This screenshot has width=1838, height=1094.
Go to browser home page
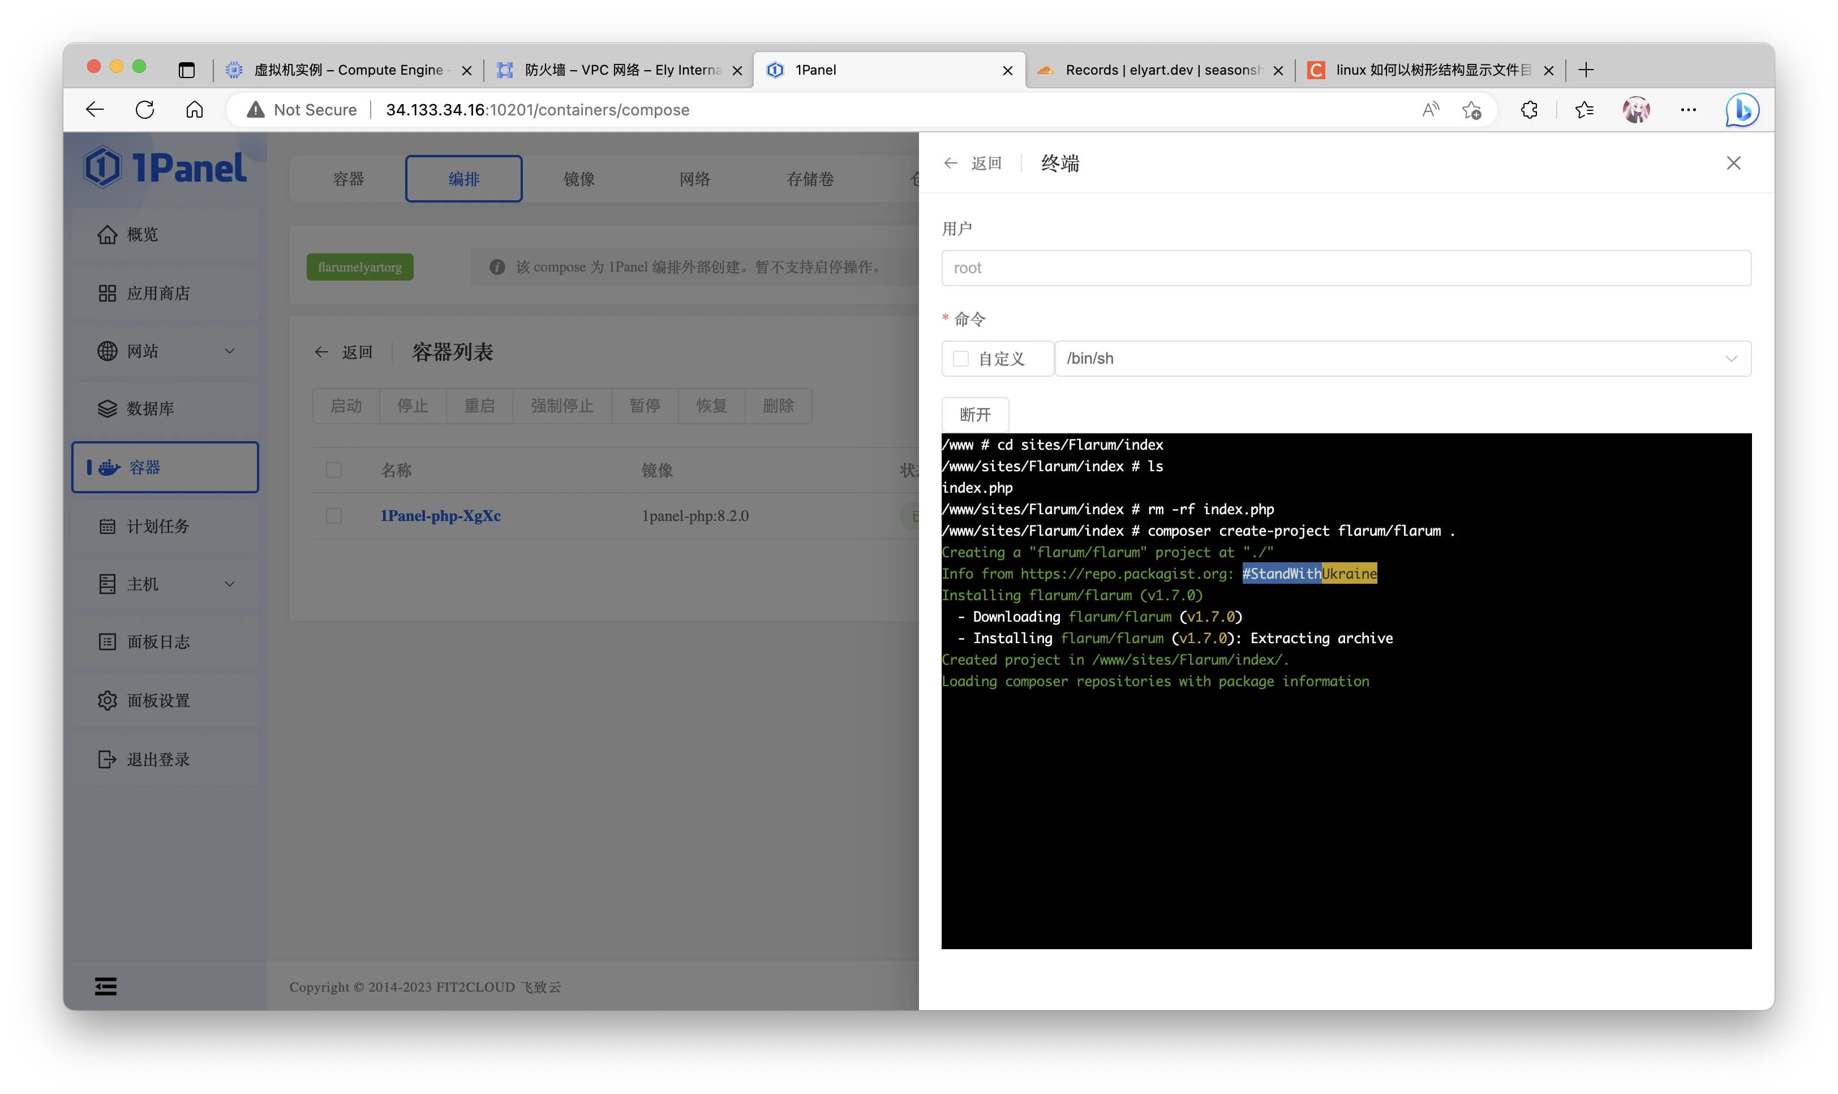pos(194,110)
